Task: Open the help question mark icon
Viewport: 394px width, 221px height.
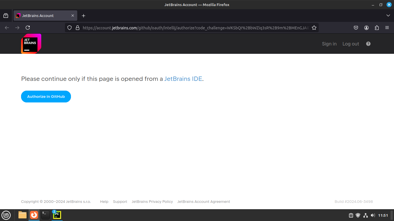Action: coord(368,44)
